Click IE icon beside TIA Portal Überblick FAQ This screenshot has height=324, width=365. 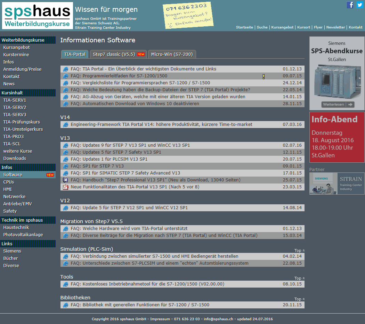click(x=66, y=69)
